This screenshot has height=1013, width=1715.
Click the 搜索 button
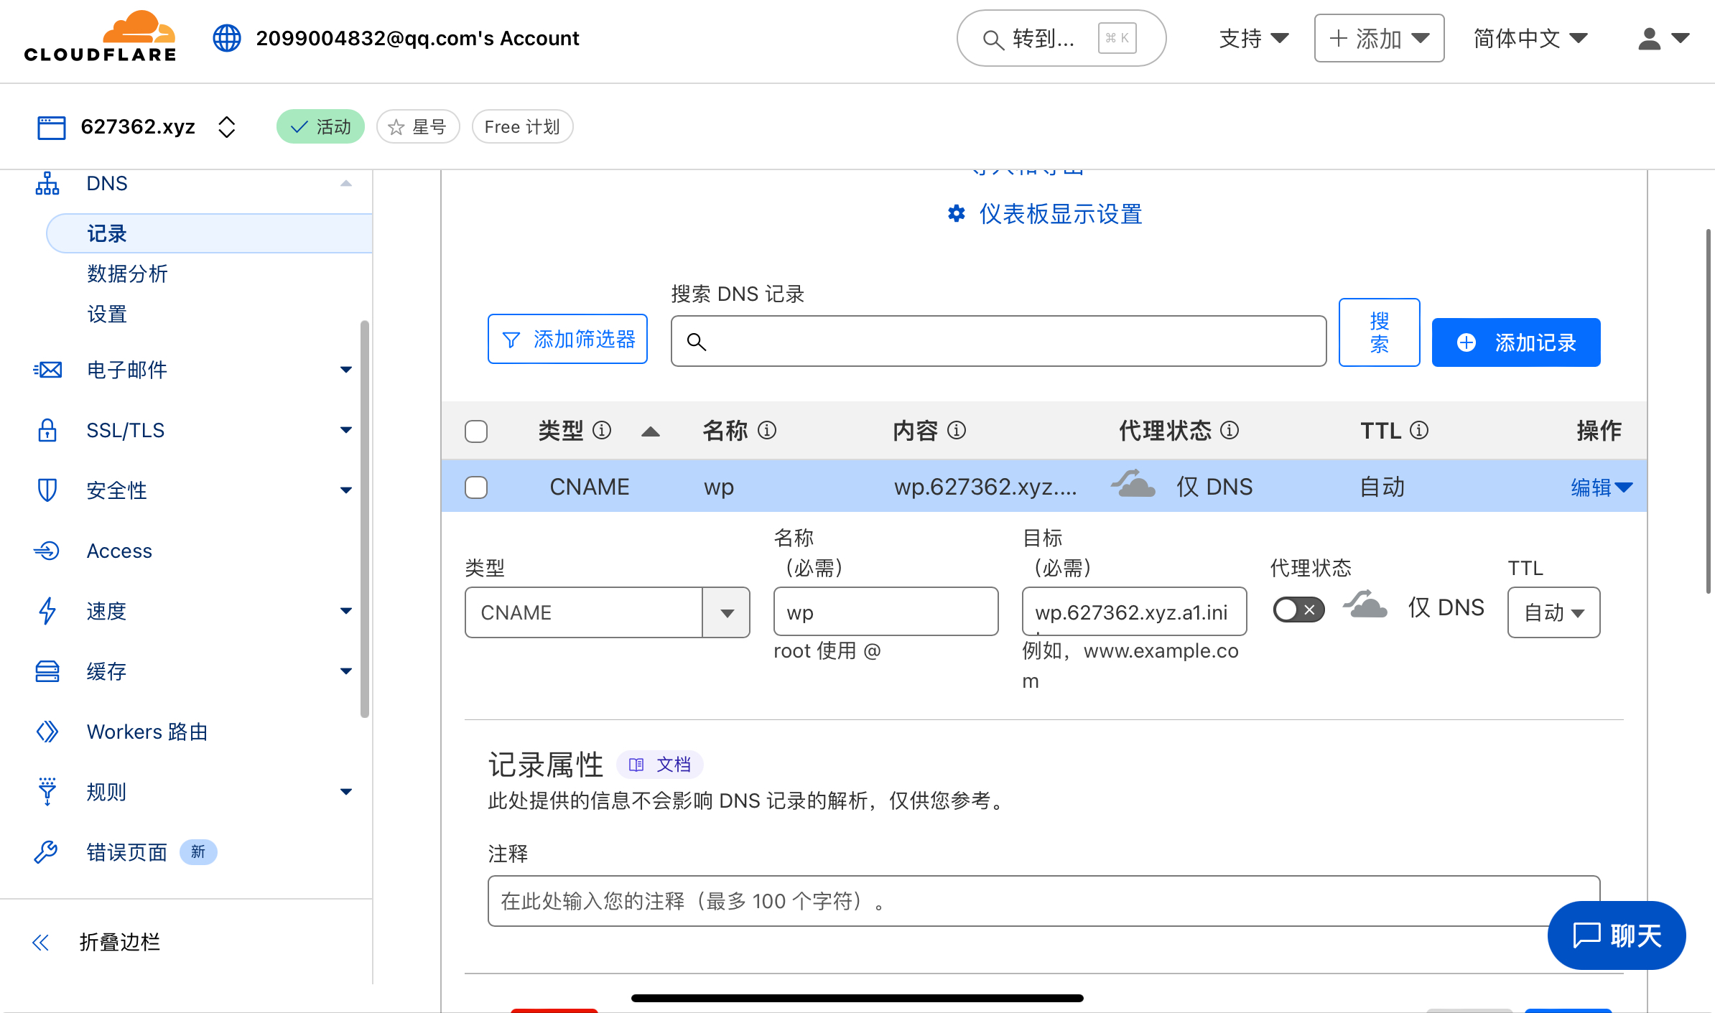[1379, 332]
